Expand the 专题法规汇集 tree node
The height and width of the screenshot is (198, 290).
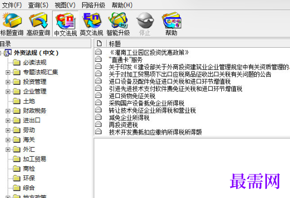[x=8, y=72]
